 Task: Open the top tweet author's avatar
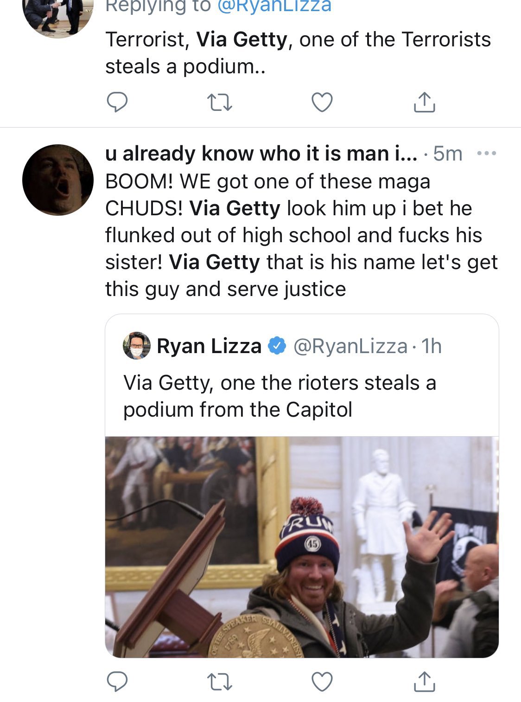pyautogui.click(x=58, y=16)
